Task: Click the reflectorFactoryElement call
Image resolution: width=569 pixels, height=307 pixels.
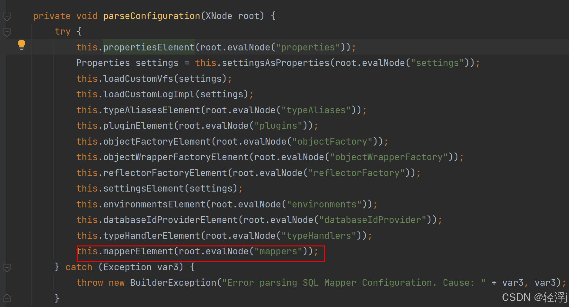Action: [x=165, y=173]
